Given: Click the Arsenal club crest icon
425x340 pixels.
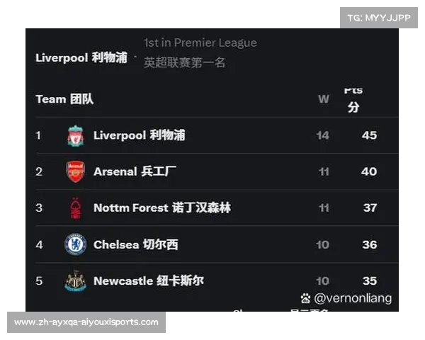Looking at the screenshot, I should click(x=75, y=171).
